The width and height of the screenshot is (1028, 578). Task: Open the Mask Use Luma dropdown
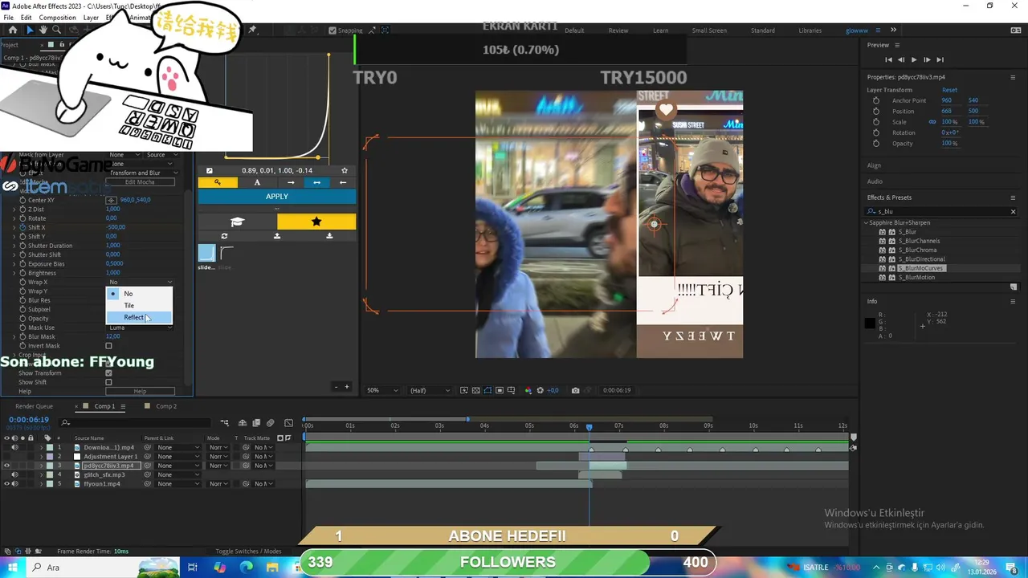tap(141, 328)
